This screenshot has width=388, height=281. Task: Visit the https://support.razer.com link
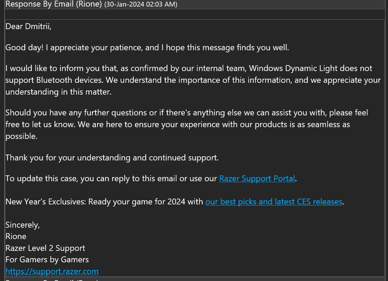52,271
